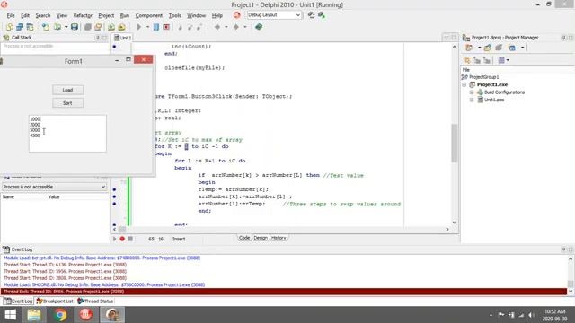Open the File menu

(x=11, y=15)
